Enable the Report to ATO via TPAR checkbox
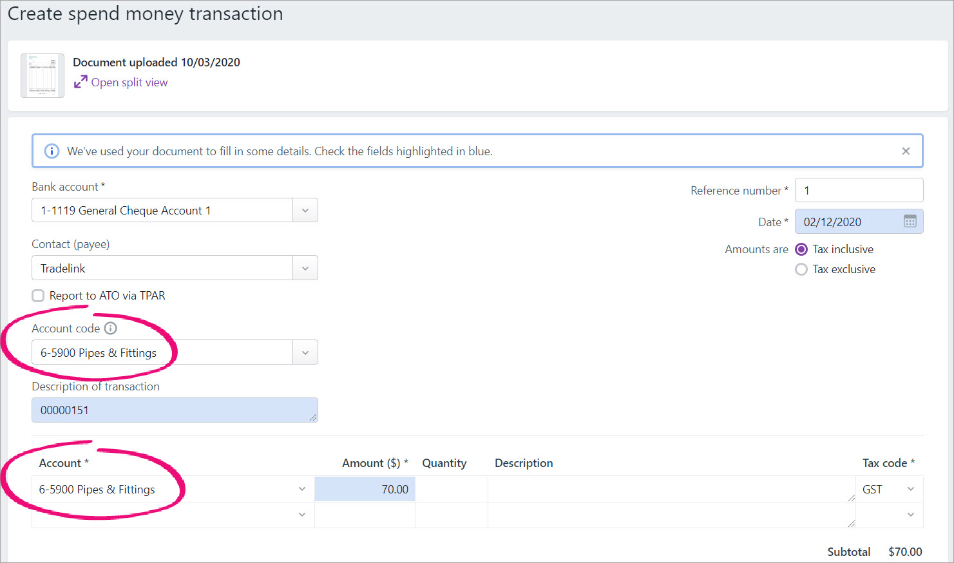 pos(38,295)
